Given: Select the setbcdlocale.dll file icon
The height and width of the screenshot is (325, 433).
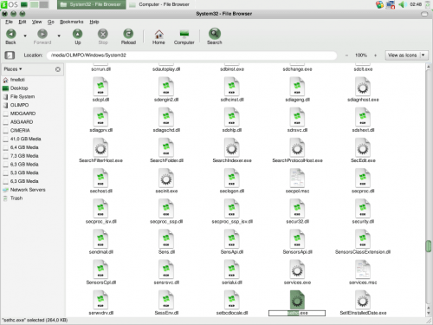Looking at the screenshot, I should click(231, 300).
